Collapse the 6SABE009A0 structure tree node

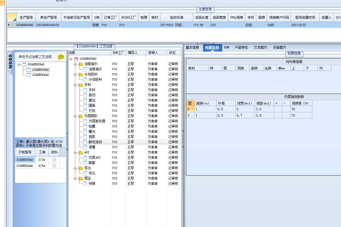(19, 65)
